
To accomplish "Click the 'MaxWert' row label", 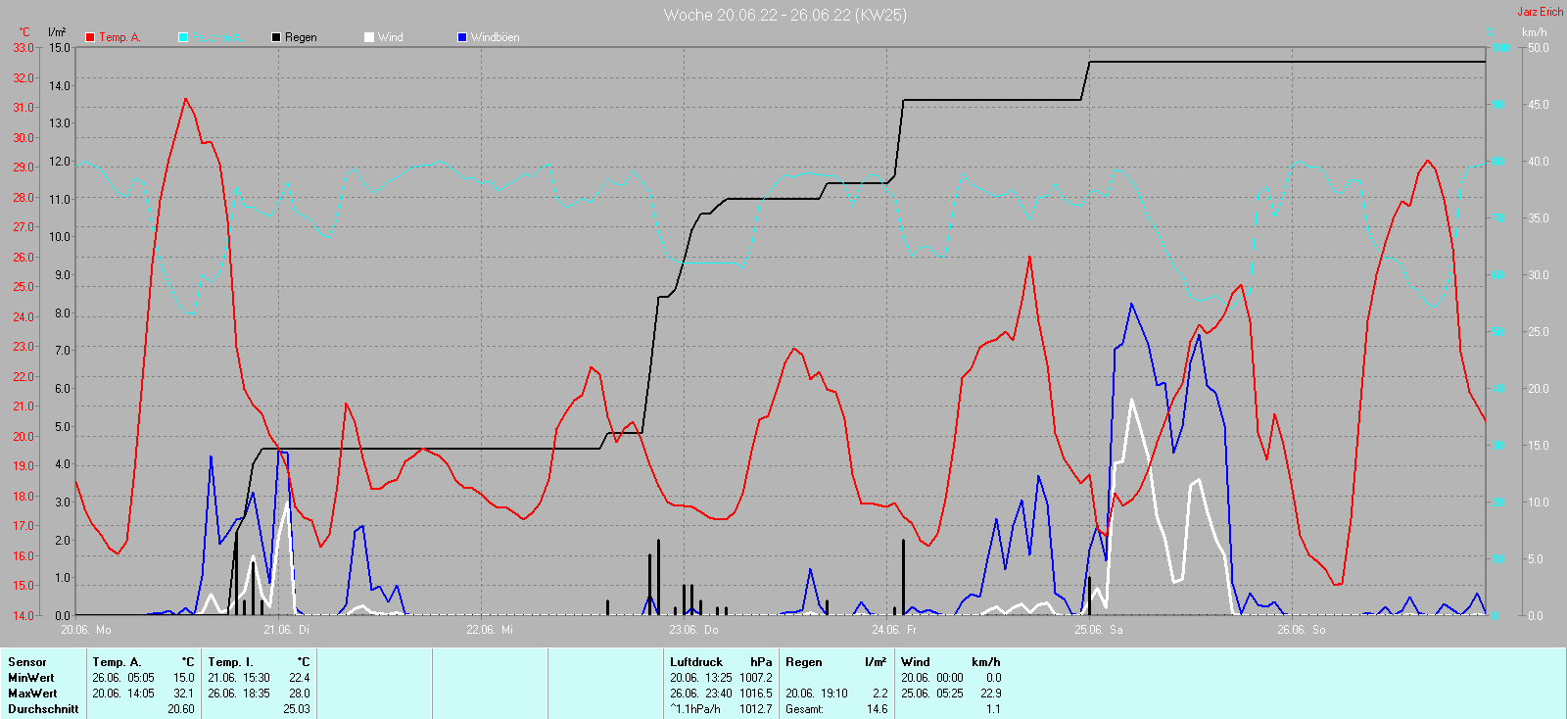I will 32,694.
